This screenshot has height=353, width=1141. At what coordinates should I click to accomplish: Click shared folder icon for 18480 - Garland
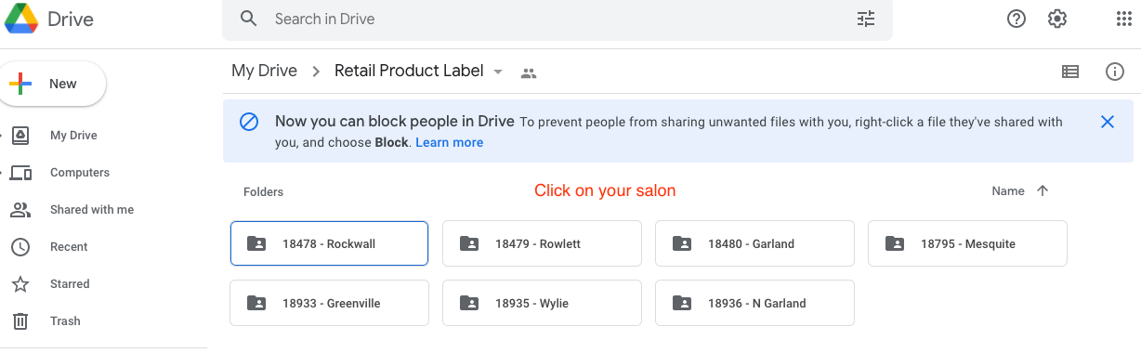coord(682,243)
